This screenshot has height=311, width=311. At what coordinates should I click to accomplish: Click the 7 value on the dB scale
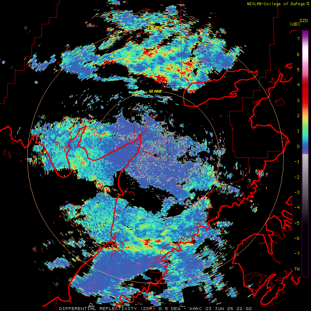tap(298, 39)
